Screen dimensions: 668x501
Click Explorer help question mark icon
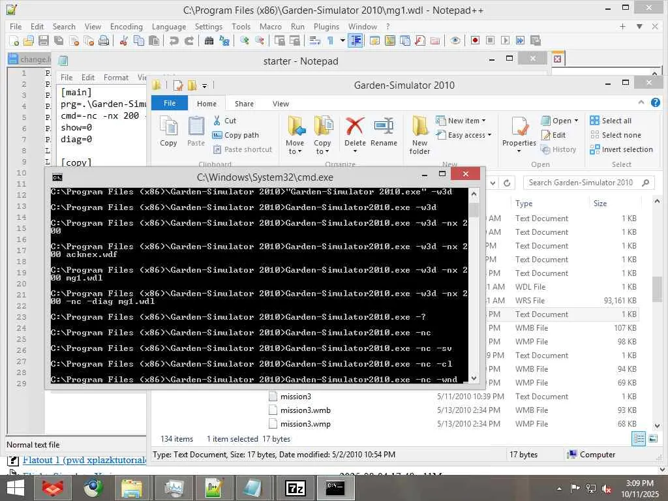656,102
